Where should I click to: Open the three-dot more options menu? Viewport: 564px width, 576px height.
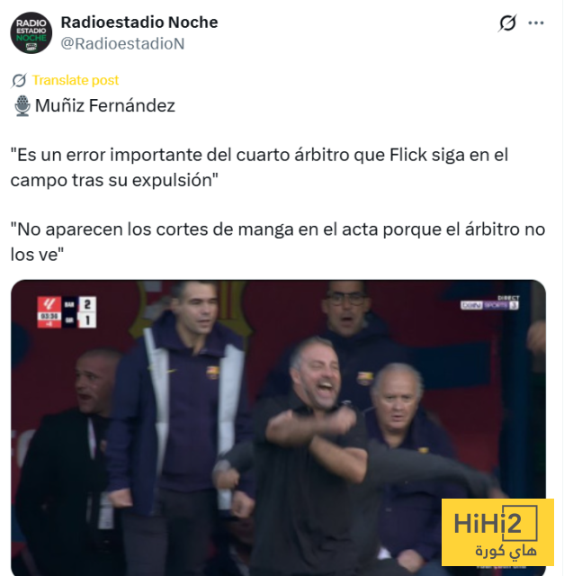[536, 23]
